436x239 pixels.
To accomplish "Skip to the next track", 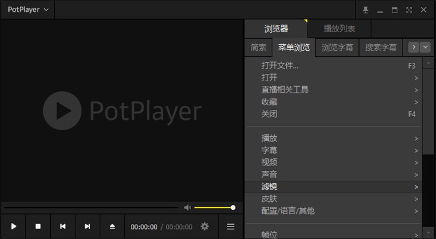I will coord(87,226).
